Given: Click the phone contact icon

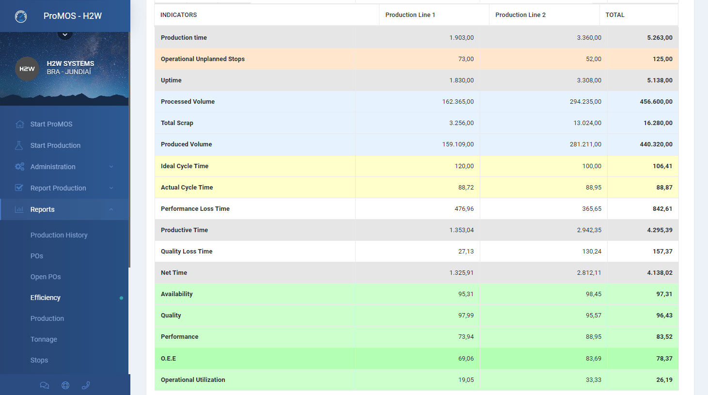Looking at the screenshot, I should 86,385.
